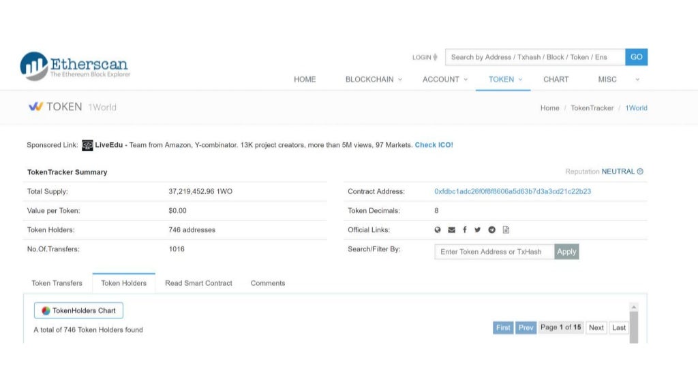Click the TokenTracker breadcrumb link

pyautogui.click(x=592, y=108)
